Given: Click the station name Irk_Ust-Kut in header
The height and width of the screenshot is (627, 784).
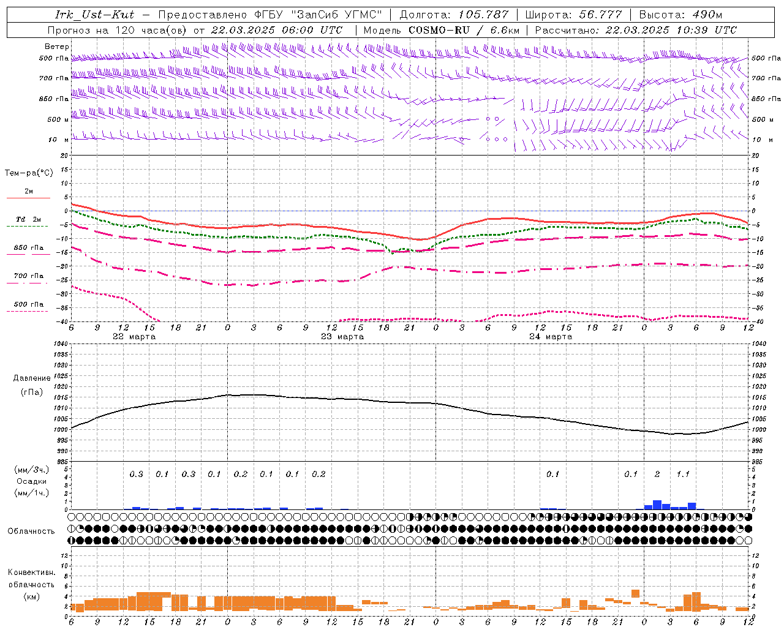Looking at the screenshot, I should coord(94,15).
